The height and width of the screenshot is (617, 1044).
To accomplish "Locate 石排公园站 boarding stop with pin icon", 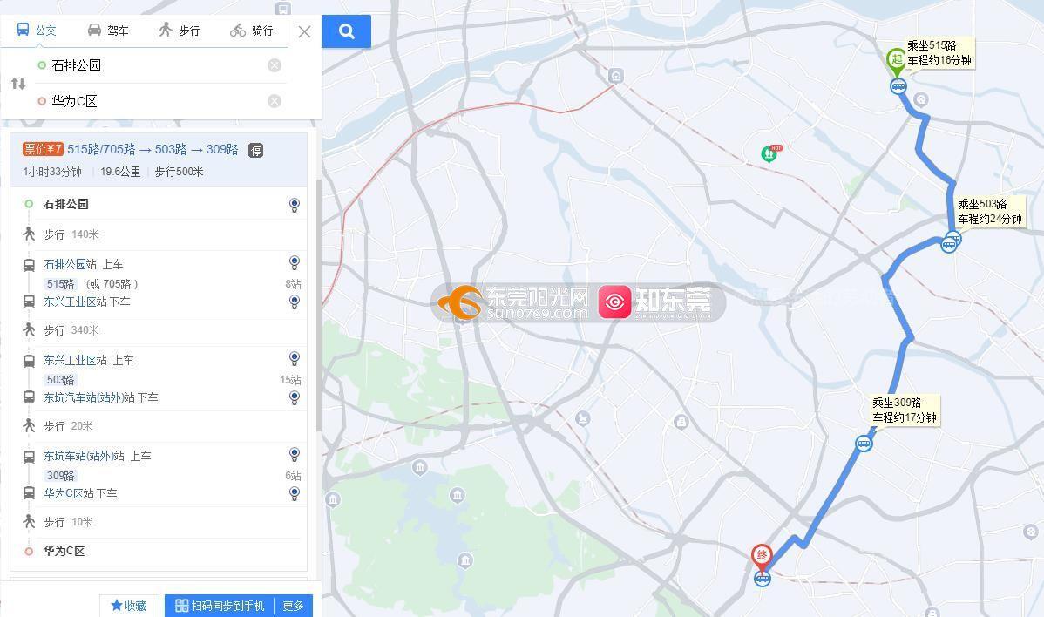I will [295, 263].
